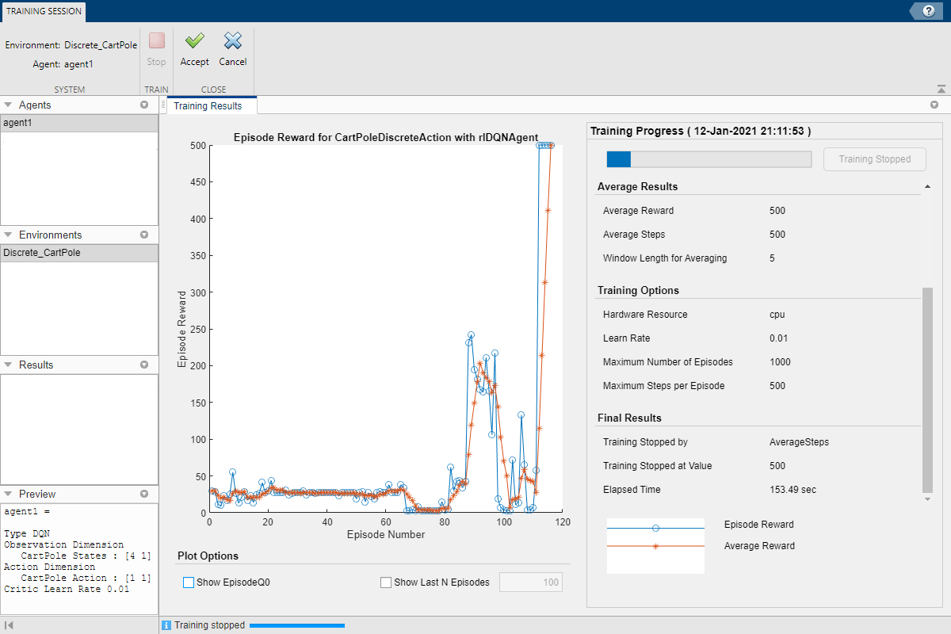Image resolution: width=951 pixels, height=634 pixels.
Task: Open Environments panel options menu arrow
Action: [144, 235]
